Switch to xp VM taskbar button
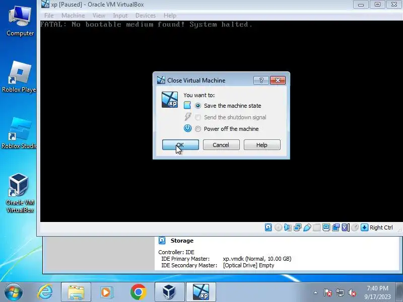 click(x=201, y=292)
